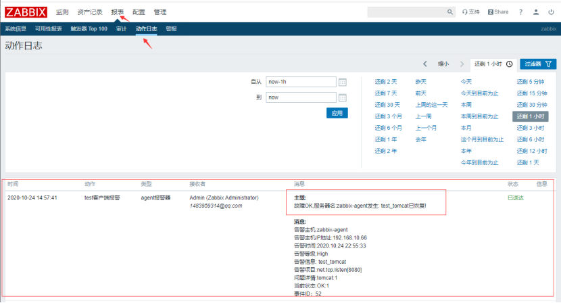Select 上周的这一天 time range
This screenshot has height=303, width=561.
[x=431, y=105]
